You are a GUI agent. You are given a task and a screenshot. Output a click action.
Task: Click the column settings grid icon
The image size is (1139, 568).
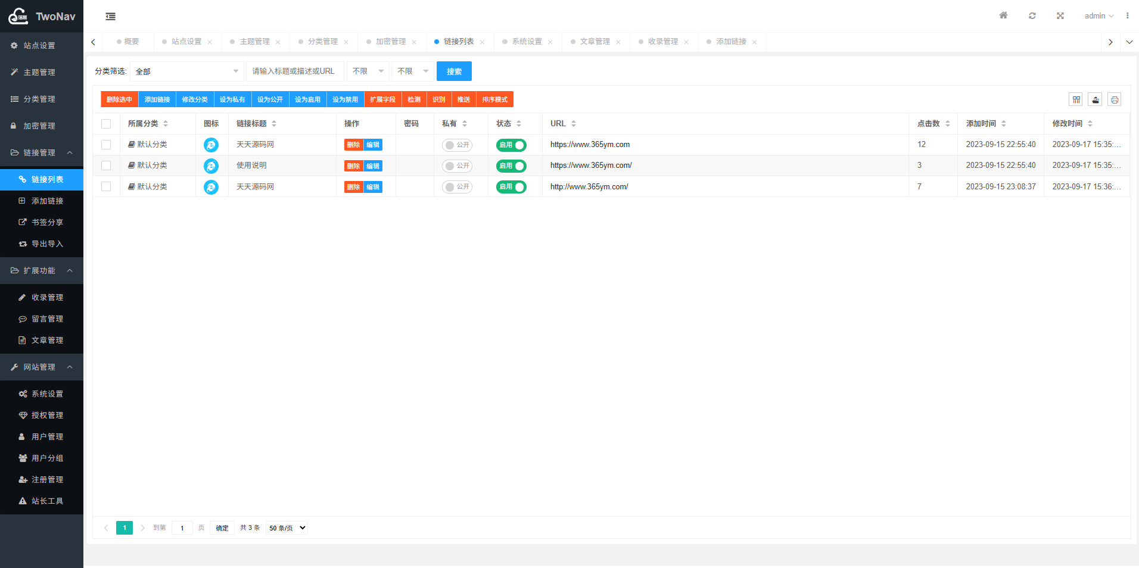(1076, 99)
